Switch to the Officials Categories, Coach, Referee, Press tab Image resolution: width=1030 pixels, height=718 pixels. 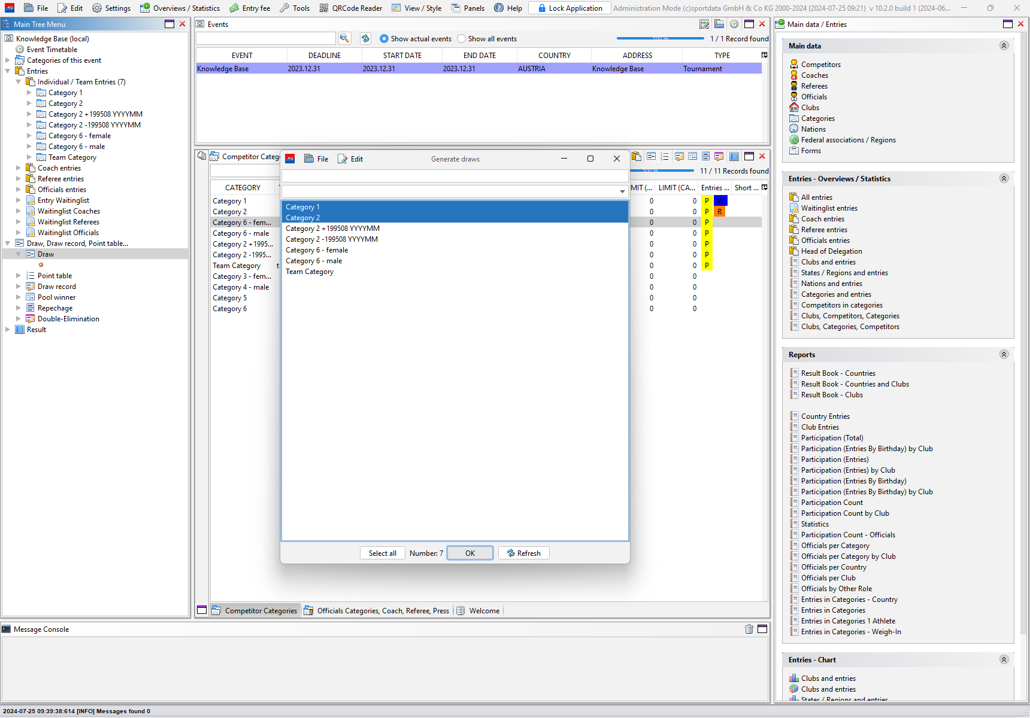[377, 610]
